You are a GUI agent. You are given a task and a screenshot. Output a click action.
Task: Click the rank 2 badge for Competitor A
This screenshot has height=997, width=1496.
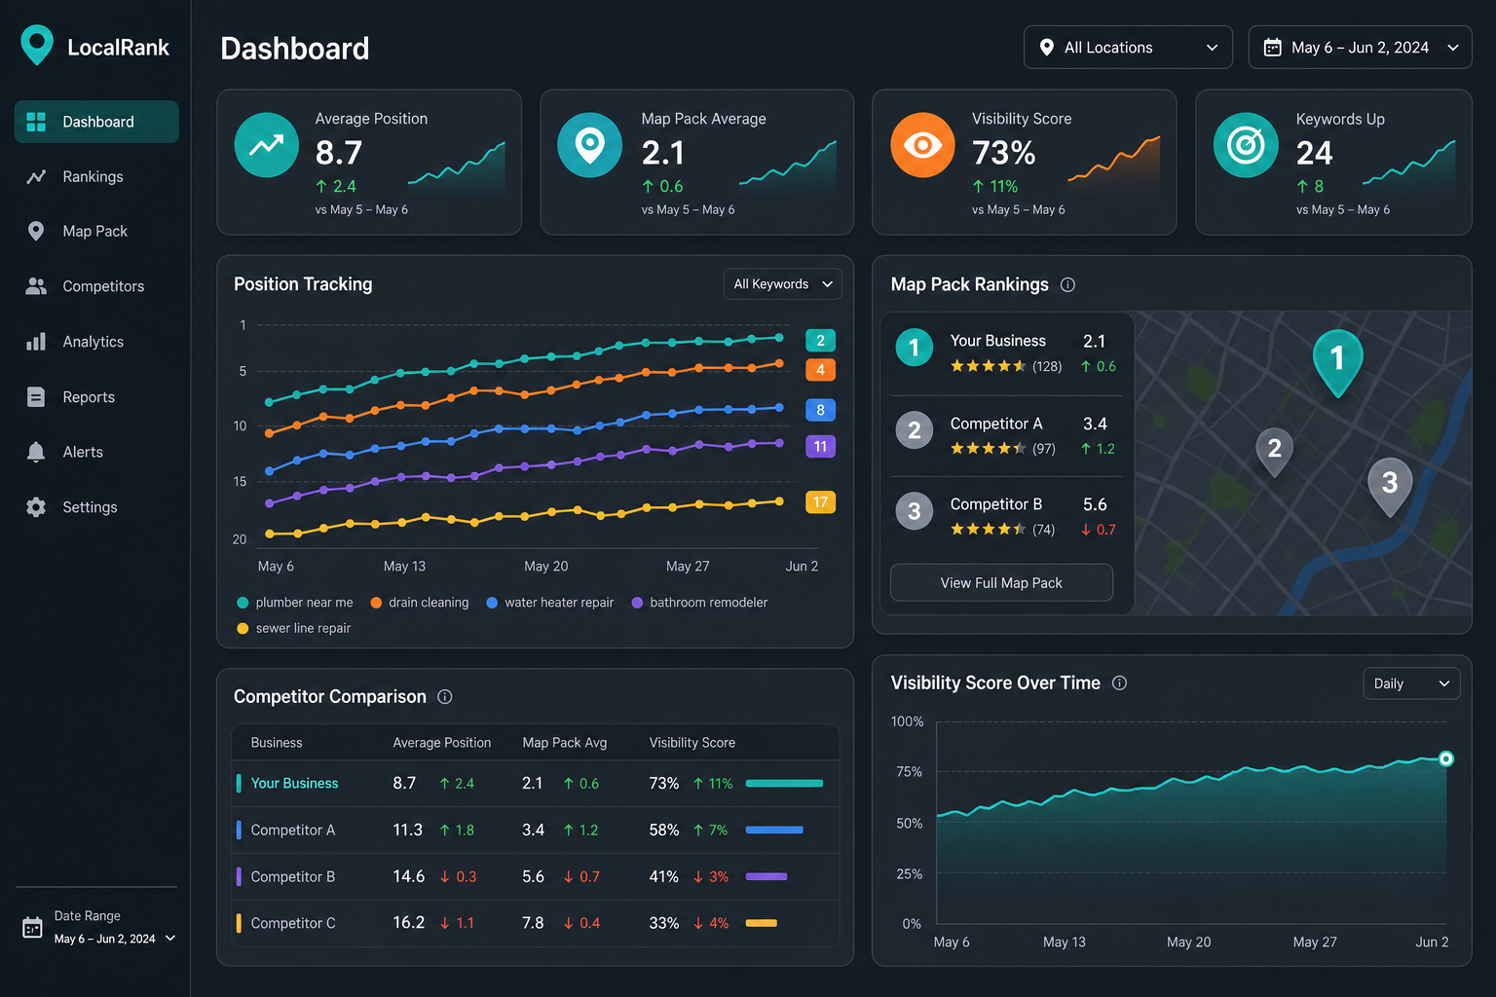coord(914,430)
